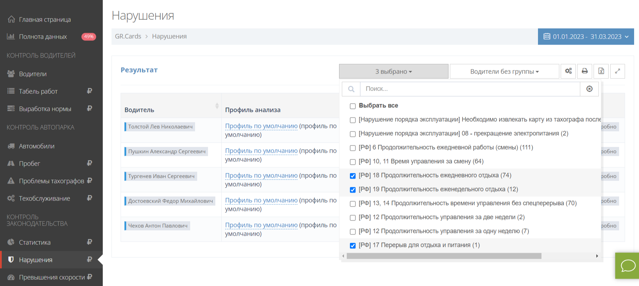Expand the result panel to fullscreen

click(617, 71)
